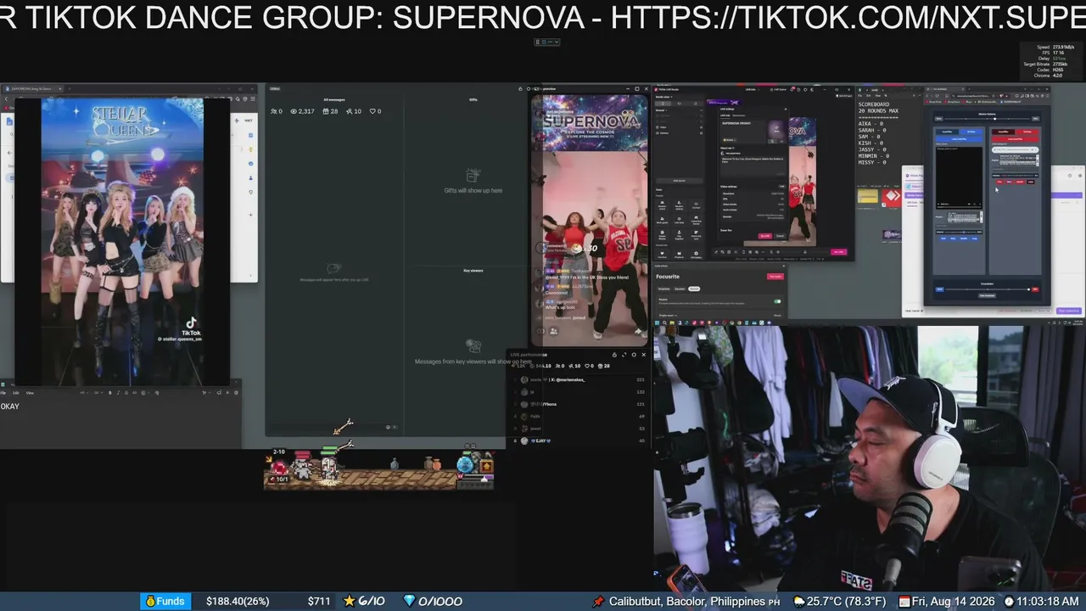Click Go LIVE inside the LIVE settings dialog
Viewport: 1086px width, 611px height.
765,236
